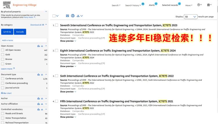Tick the Gold open access checkbox

3,55
